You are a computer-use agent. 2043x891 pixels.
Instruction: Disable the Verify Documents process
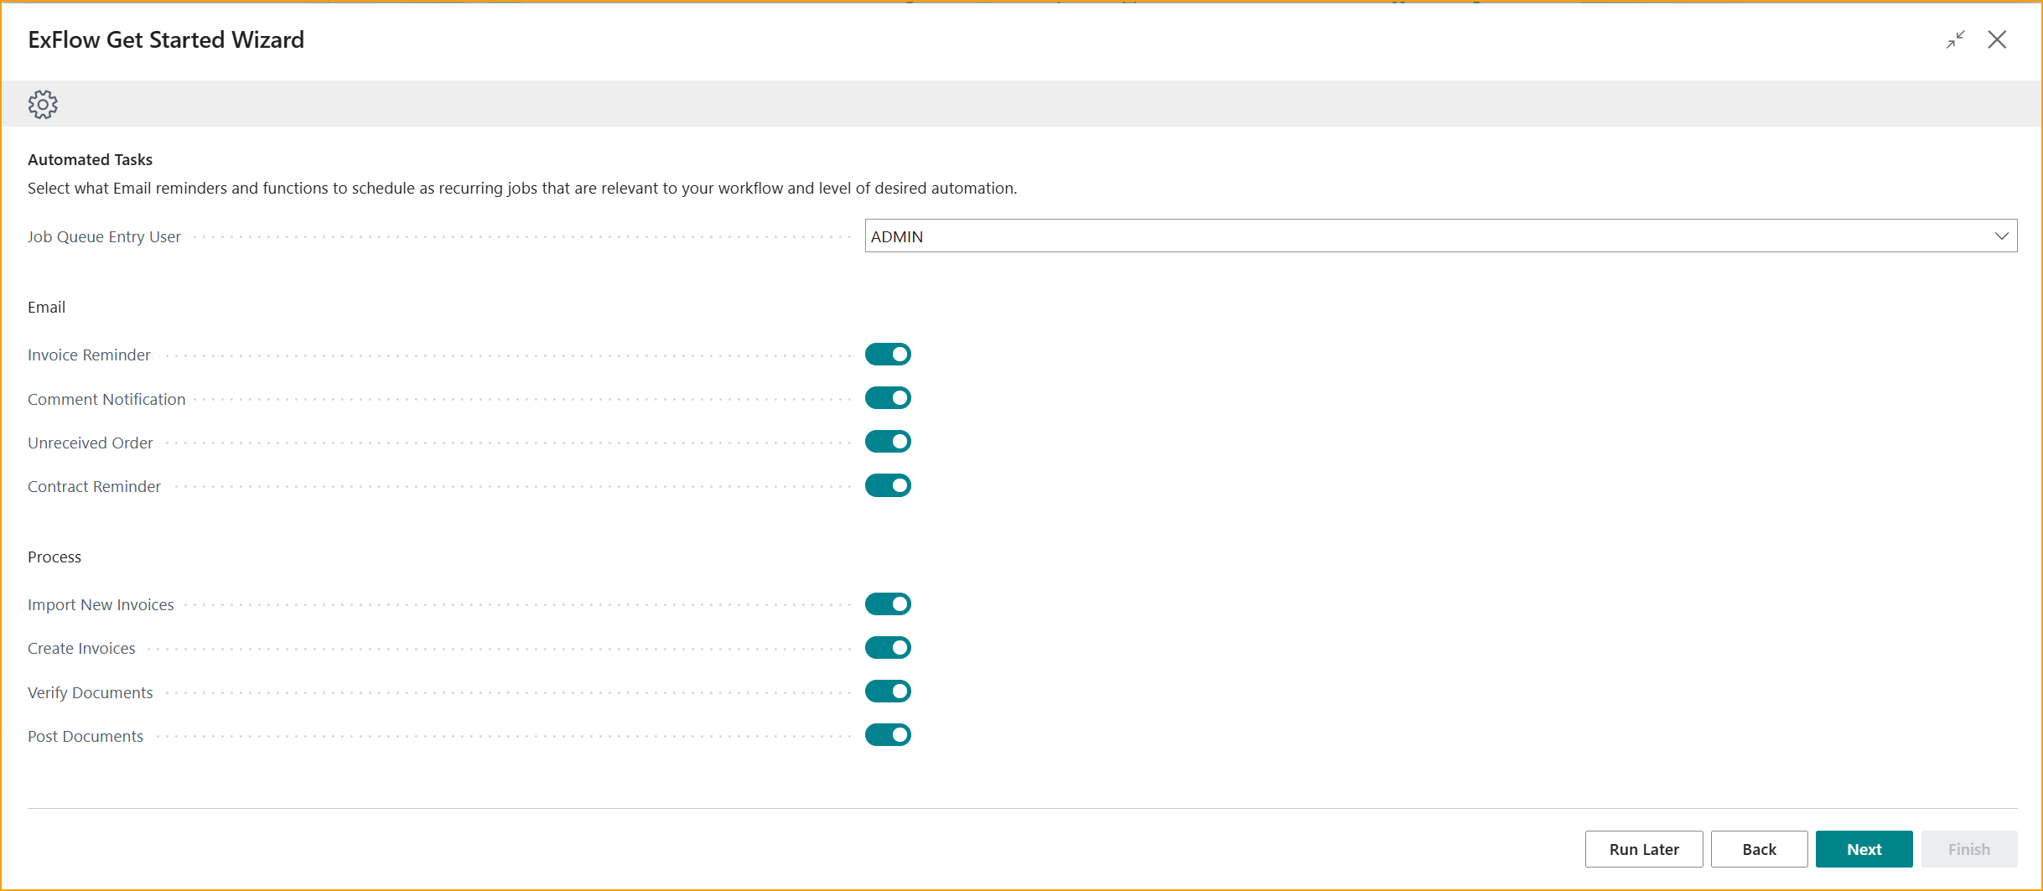pos(888,691)
